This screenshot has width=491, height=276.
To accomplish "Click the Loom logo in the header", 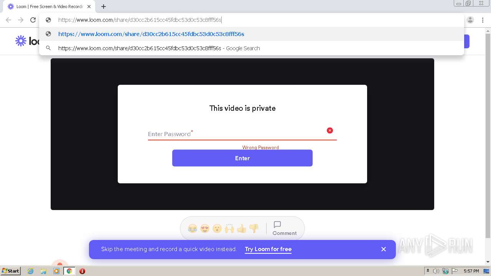I will 27,41.
